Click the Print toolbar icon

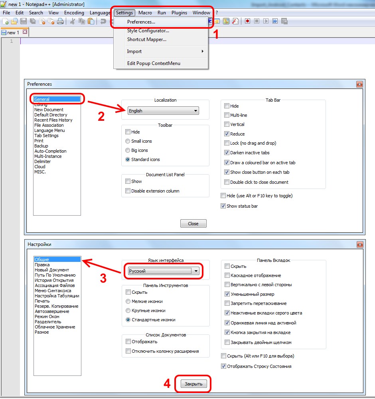60,22
